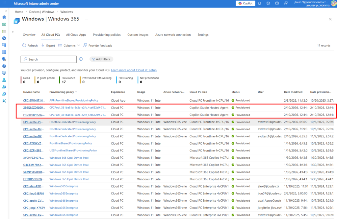Click the info icon beside Search box
The width and height of the screenshot is (337, 219).
coord(81,59)
